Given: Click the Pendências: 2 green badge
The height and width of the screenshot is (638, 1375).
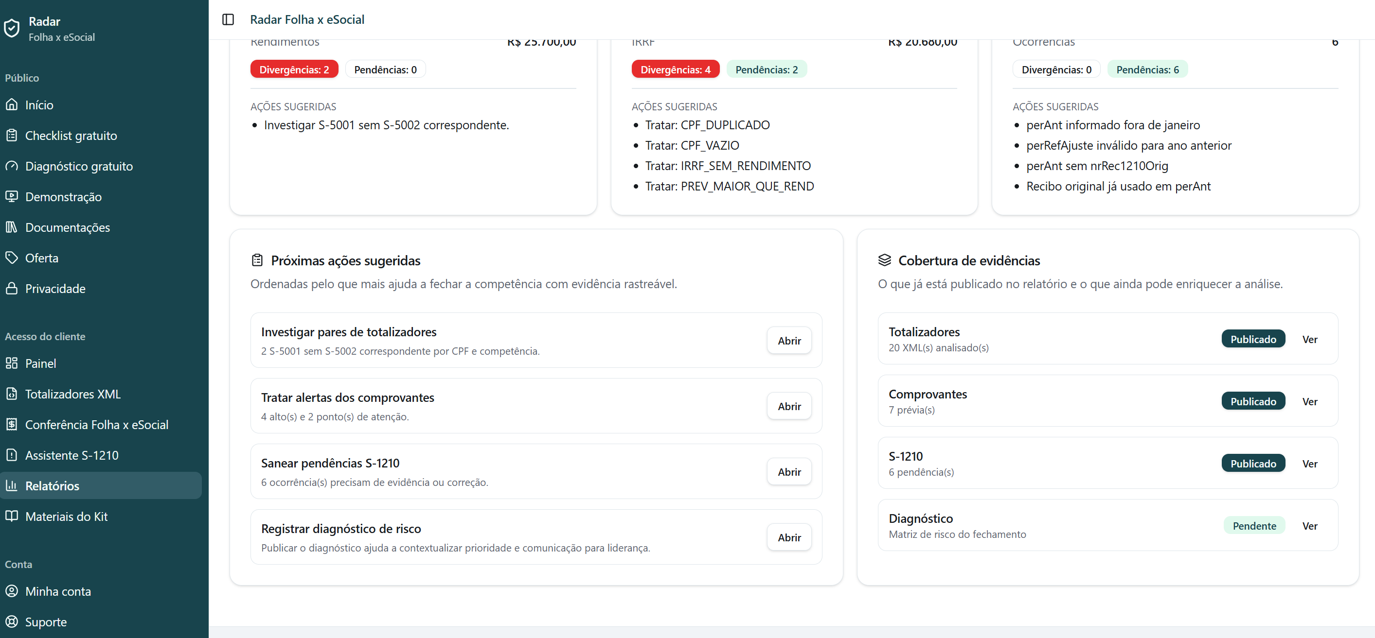Looking at the screenshot, I should [767, 69].
